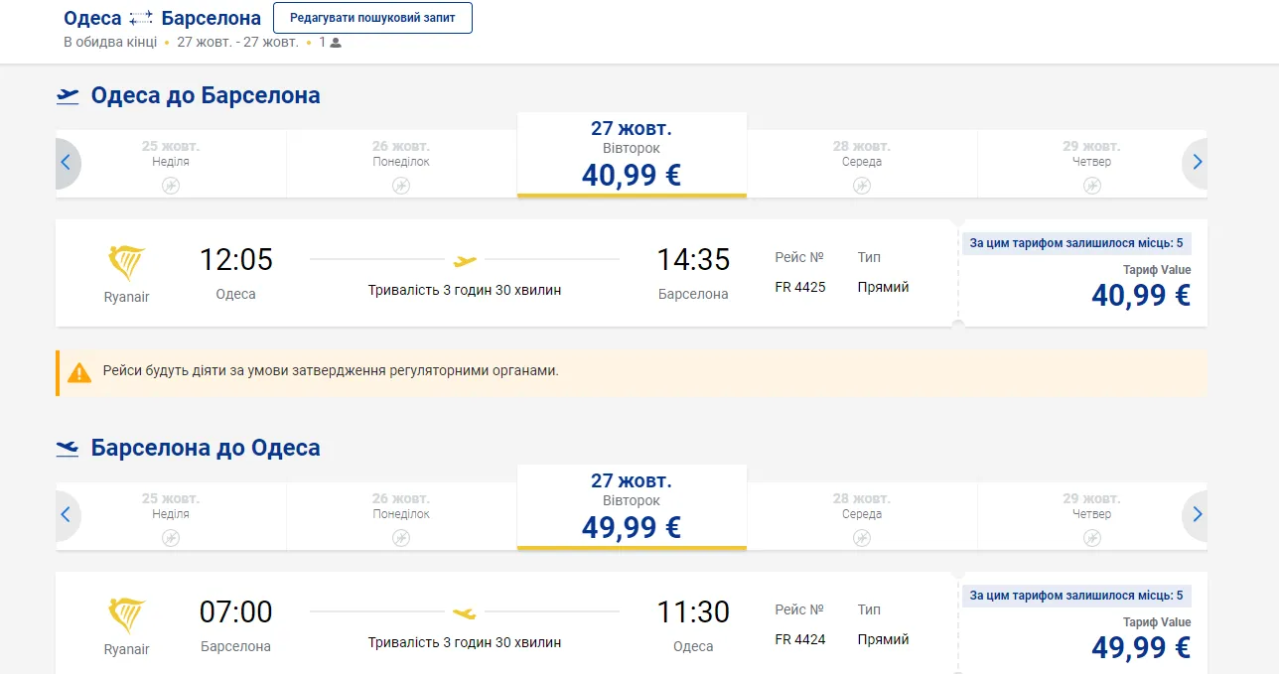Show later return dates with right arrow
Viewport: 1279px width, 674px height.
tap(1197, 515)
